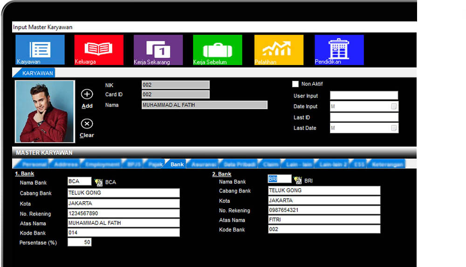Open the Karyawan tile
This screenshot has height=267, width=466.
point(40,50)
